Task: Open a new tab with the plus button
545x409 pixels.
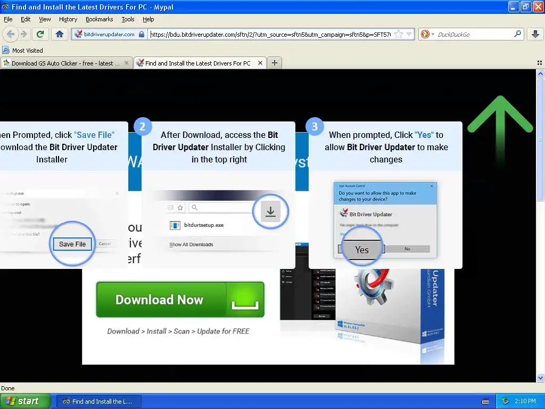Action: point(275,63)
